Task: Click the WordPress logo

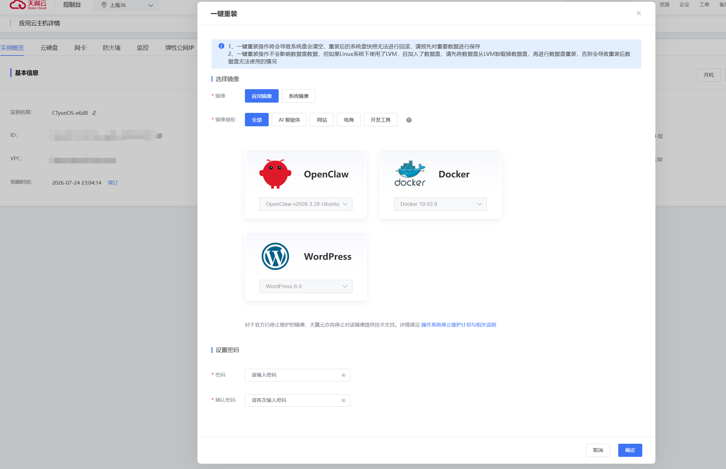Action: click(275, 256)
